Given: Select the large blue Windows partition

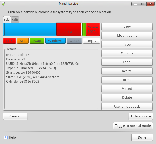Looking at the screenshot, I should coord(30,29).
